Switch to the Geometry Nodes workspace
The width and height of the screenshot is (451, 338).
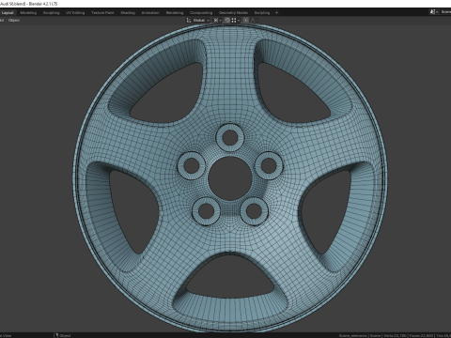pos(233,13)
